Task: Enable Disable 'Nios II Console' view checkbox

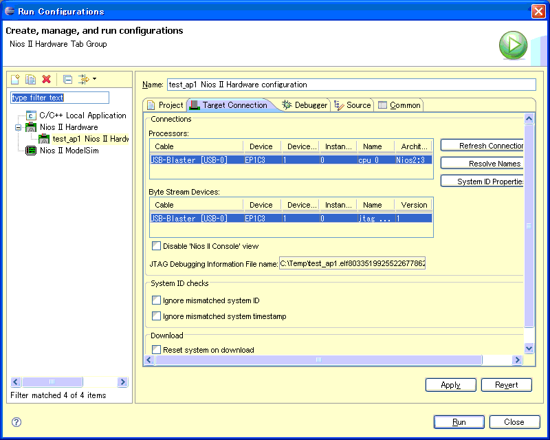Action: tap(157, 246)
